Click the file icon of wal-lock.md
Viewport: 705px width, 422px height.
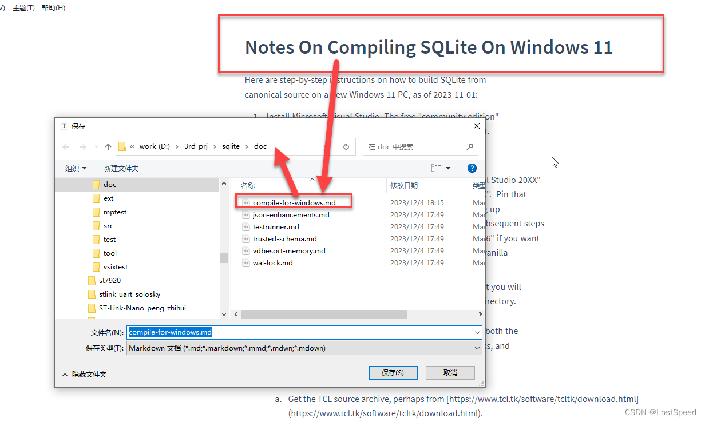245,262
